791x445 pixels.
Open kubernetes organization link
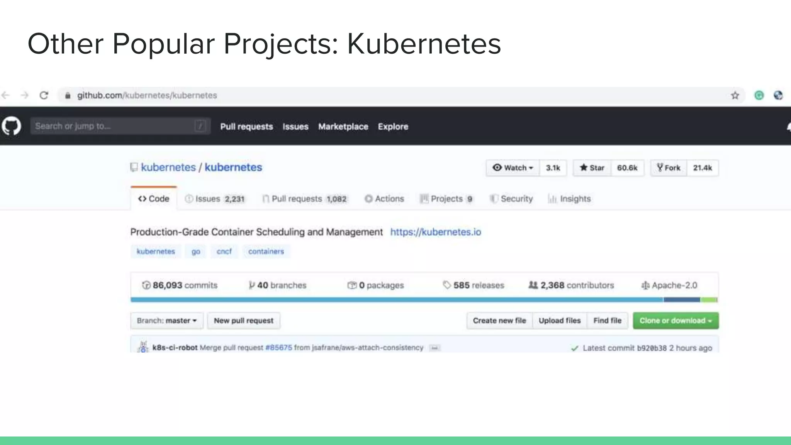pyautogui.click(x=168, y=167)
